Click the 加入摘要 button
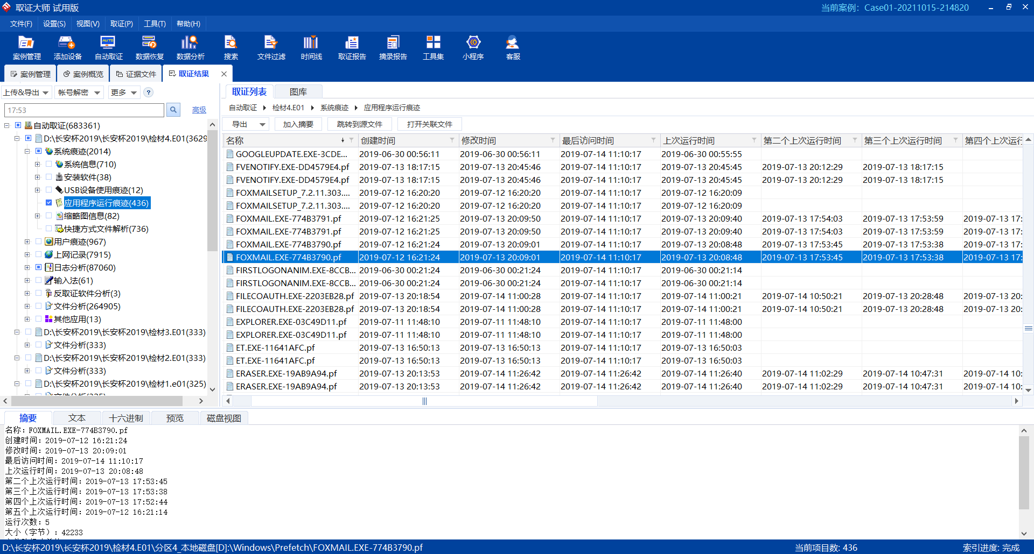 pos(298,124)
